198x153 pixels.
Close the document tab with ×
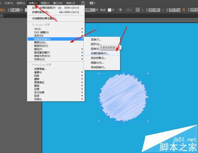(x=1, y=16)
